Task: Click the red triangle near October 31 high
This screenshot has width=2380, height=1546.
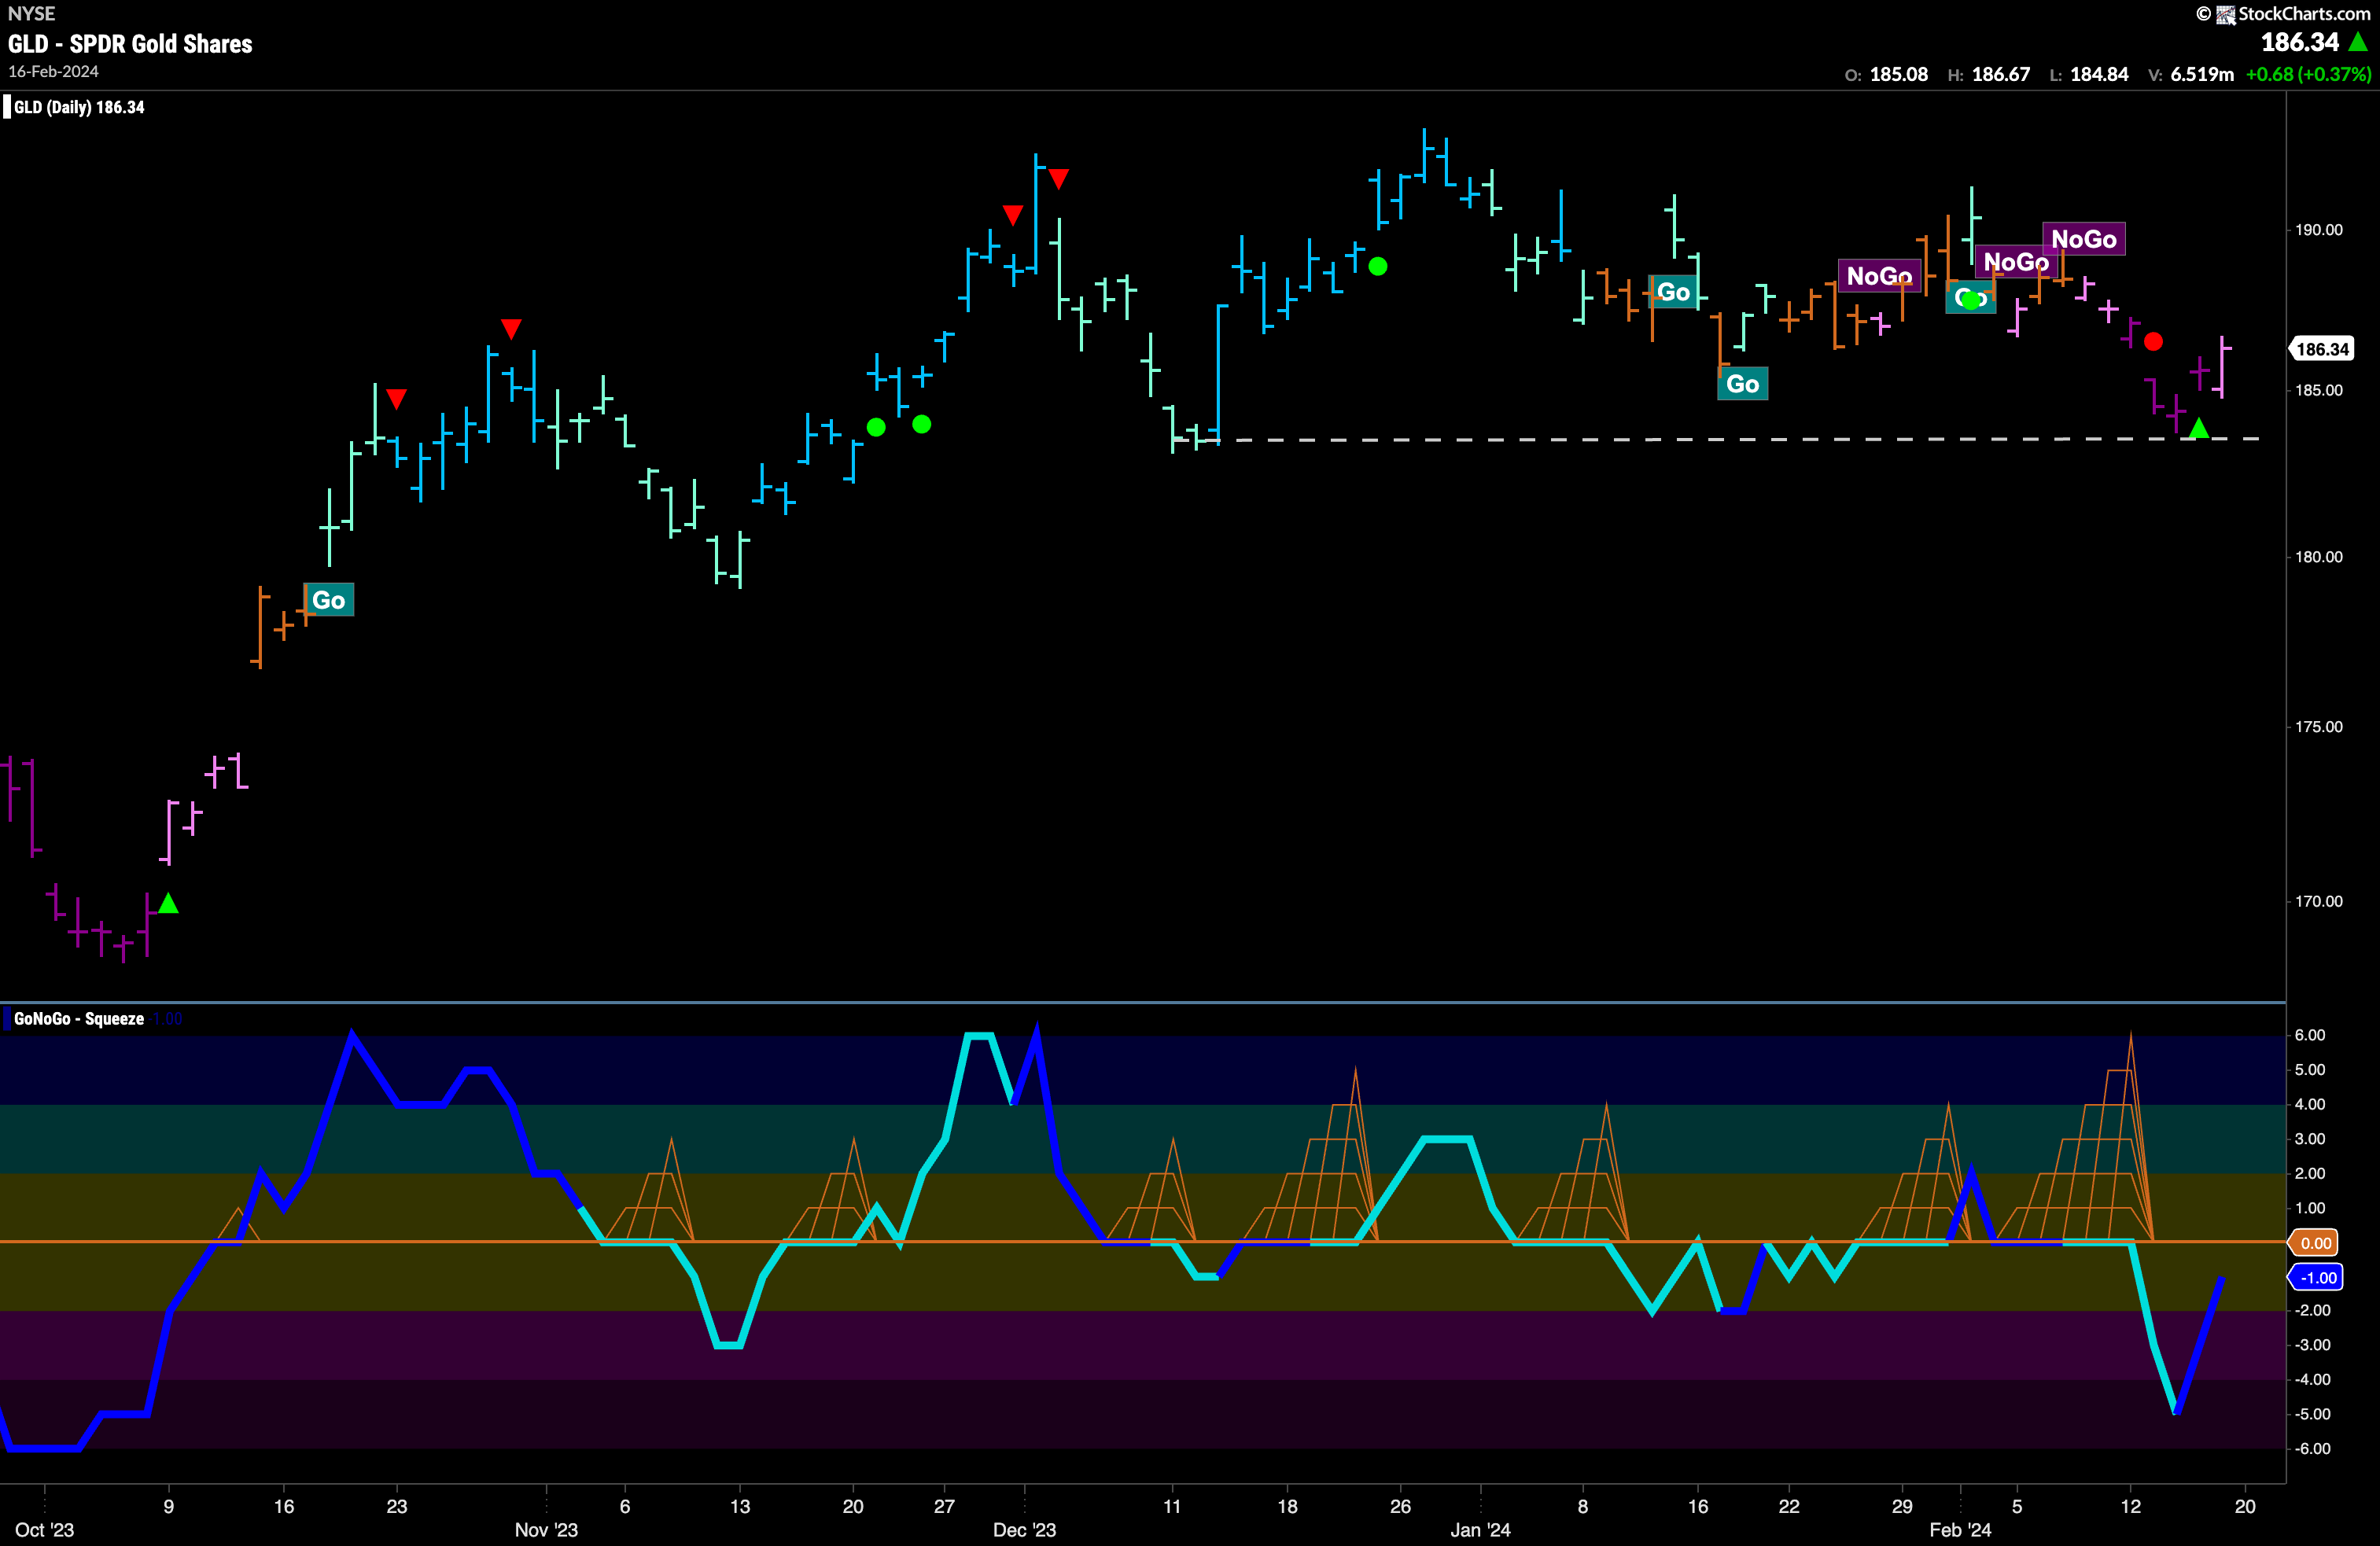Action: 511,328
